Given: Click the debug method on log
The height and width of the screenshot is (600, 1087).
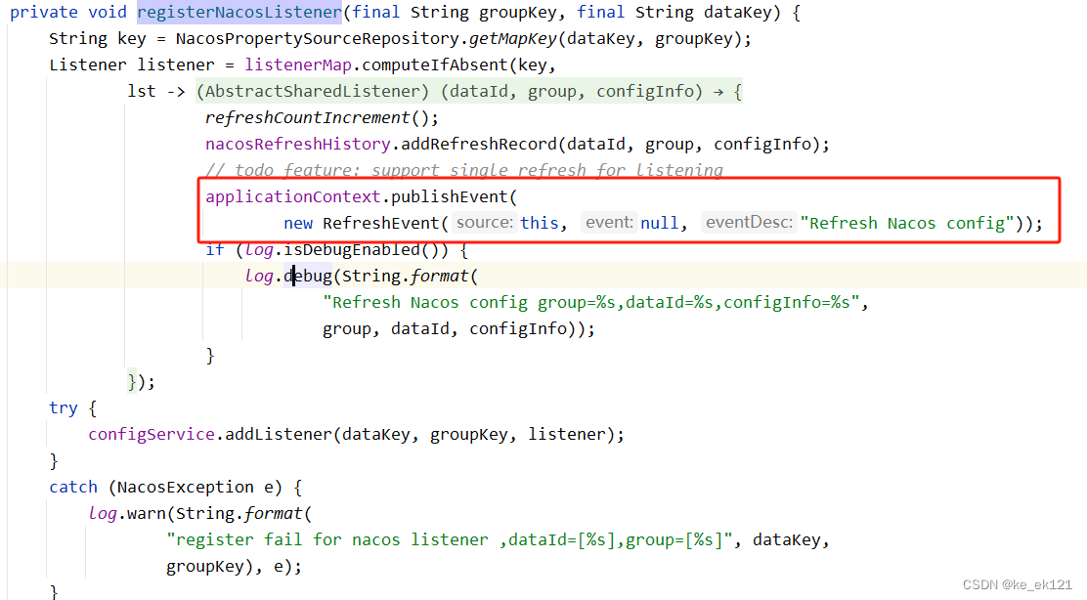Looking at the screenshot, I should 308,276.
